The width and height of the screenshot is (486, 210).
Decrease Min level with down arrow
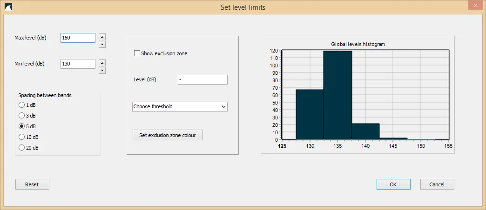point(102,70)
